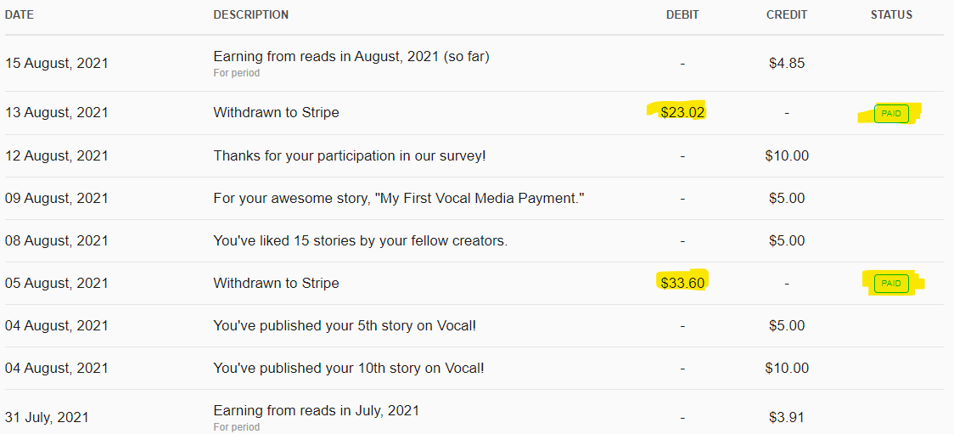Select the published 5th story entry
This screenshot has height=434, width=954.
click(345, 325)
